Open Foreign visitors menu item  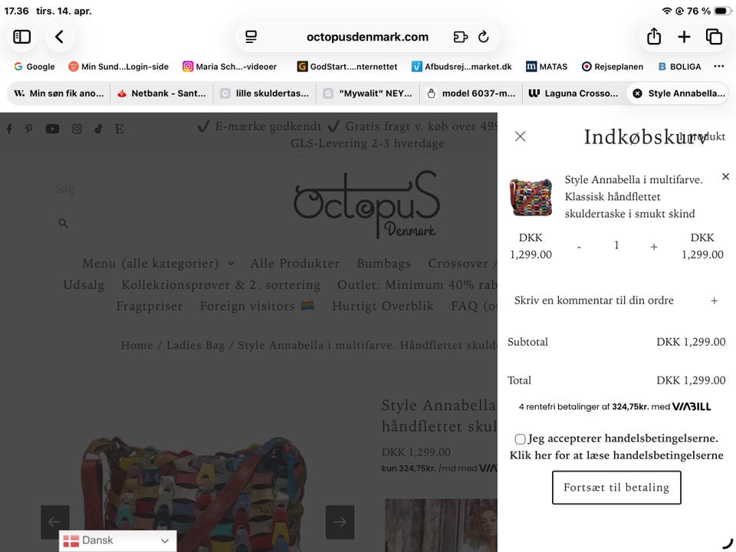click(x=257, y=306)
